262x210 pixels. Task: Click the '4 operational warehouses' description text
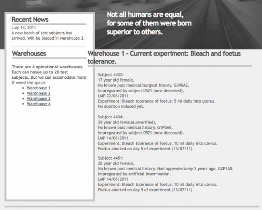(49, 74)
